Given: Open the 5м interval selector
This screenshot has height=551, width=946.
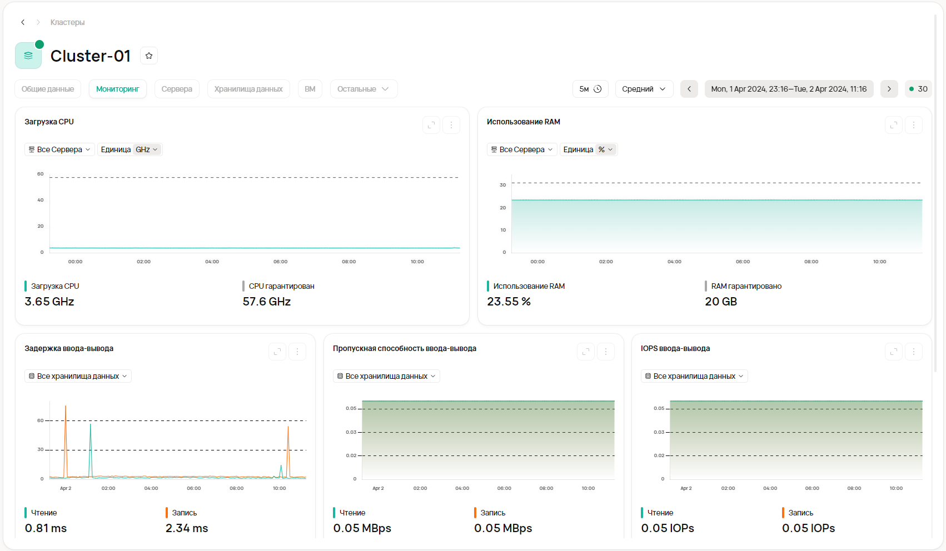Looking at the screenshot, I should click(590, 89).
